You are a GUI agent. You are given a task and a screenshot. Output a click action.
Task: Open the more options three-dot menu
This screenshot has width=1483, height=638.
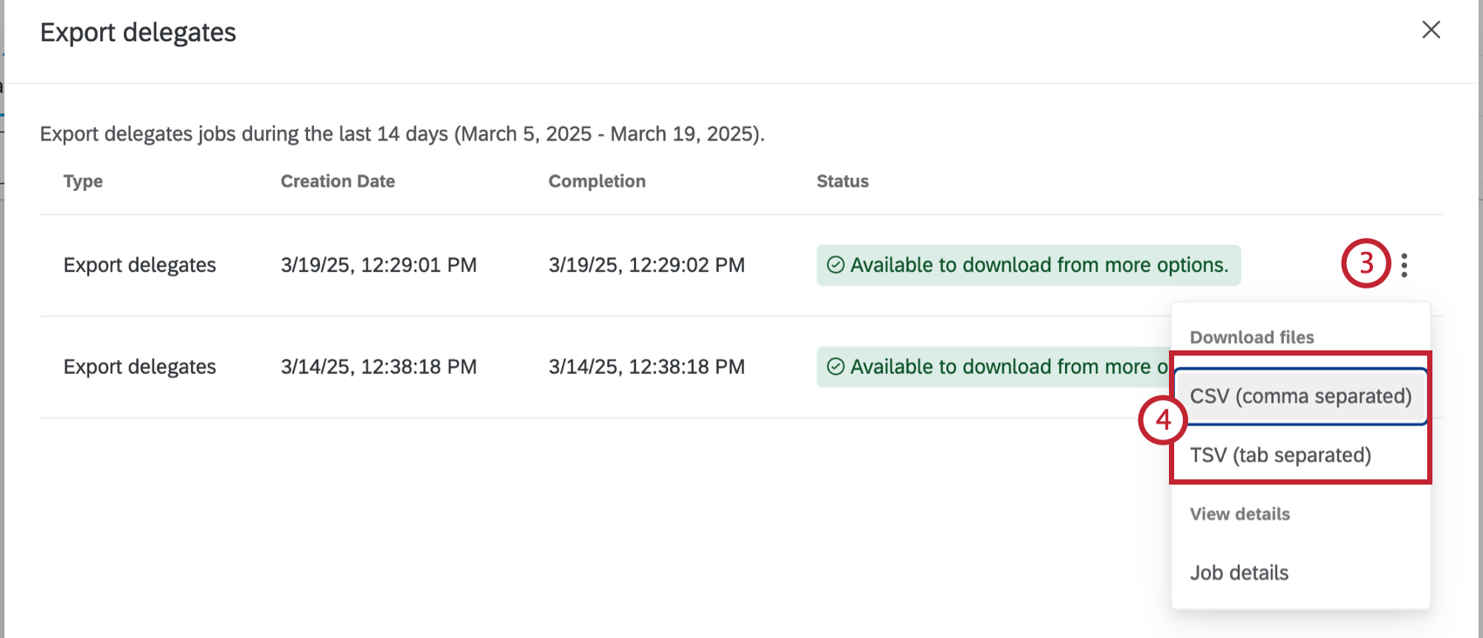point(1404,265)
